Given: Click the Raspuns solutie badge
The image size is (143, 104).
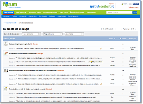Looking at the screenshot, I should coord(96,62).
